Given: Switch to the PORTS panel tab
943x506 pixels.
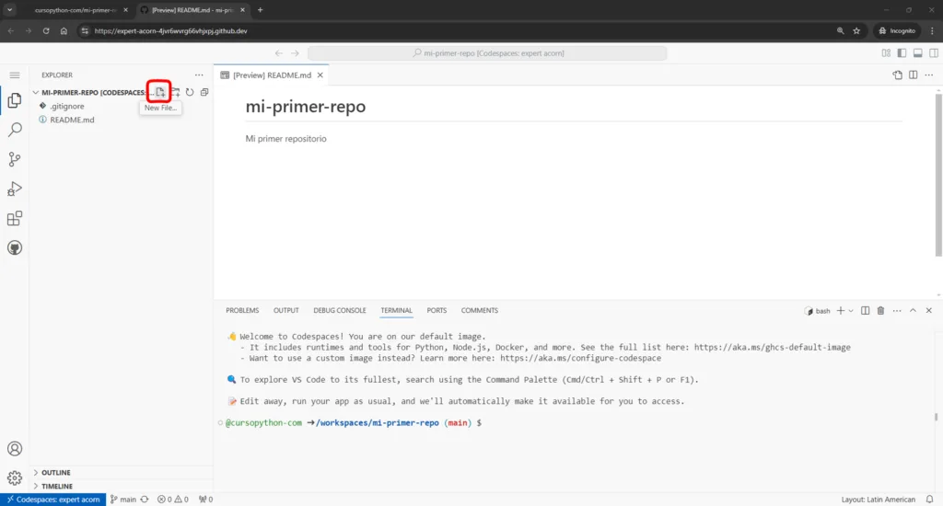Looking at the screenshot, I should [x=437, y=311].
